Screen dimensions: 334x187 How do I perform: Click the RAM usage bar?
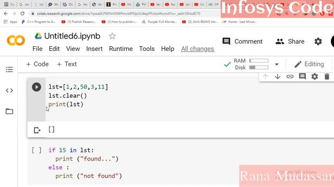tap(259, 61)
